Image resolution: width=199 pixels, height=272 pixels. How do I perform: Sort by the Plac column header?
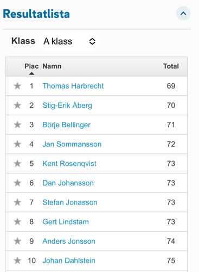tap(31, 66)
